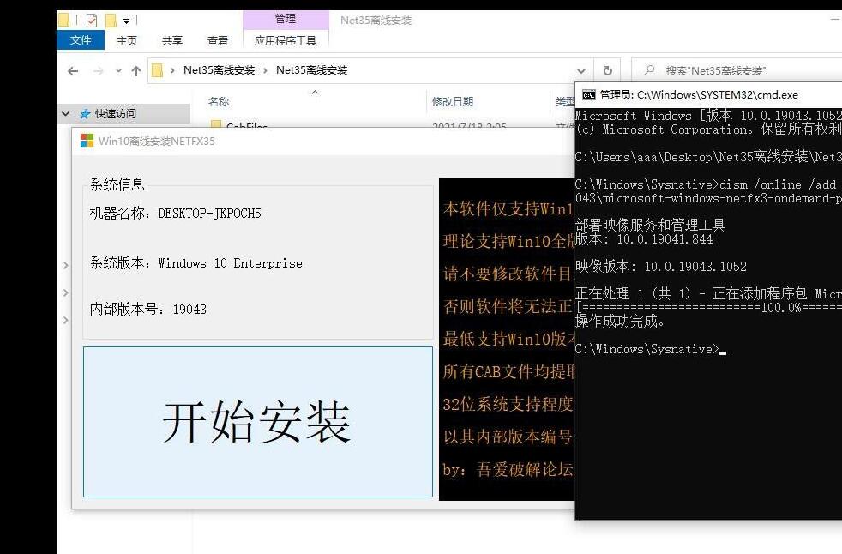Refresh the Explorer folder view

click(607, 70)
